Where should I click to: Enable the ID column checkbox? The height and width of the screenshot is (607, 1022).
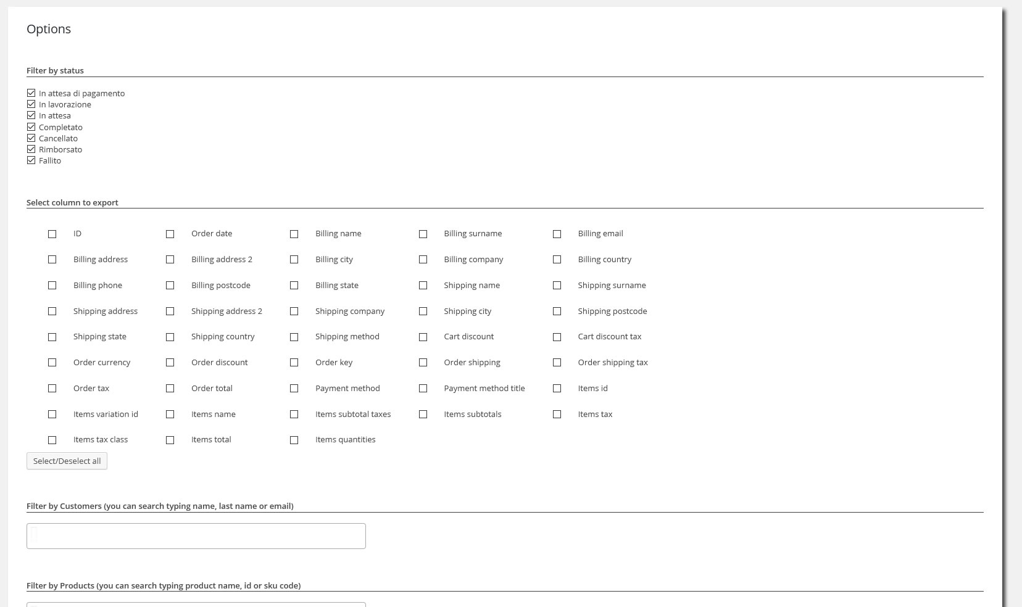pyautogui.click(x=52, y=234)
